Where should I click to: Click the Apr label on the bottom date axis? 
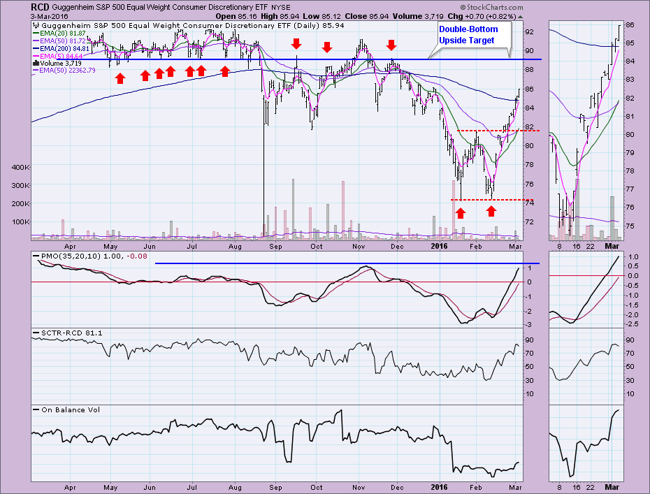(x=70, y=488)
